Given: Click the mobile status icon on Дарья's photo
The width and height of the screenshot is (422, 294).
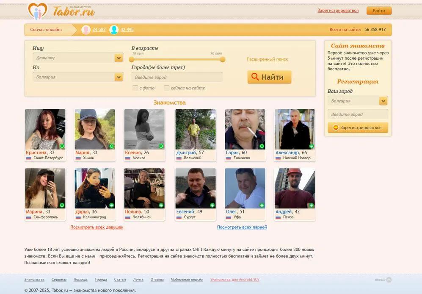Looking at the screenshot, I should point(111,205).
